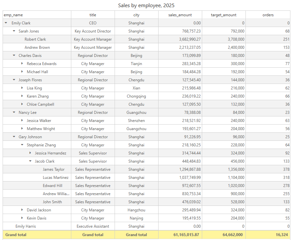
Task: Click target value 792,000
Action: [238, 31]
